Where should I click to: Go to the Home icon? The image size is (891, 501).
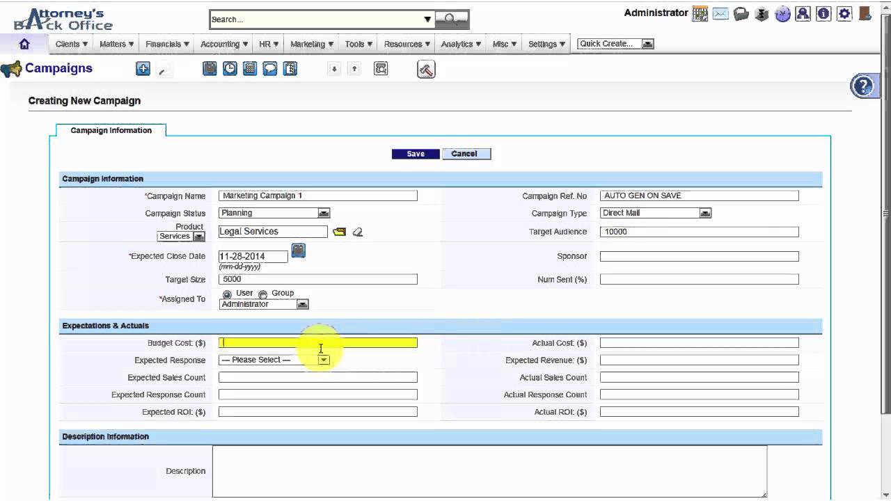(x=24, y=44)
